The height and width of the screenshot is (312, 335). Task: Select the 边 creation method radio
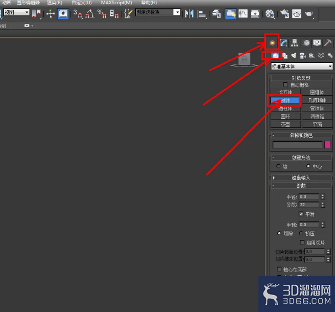pyautogui.click(x=278, y=166)
